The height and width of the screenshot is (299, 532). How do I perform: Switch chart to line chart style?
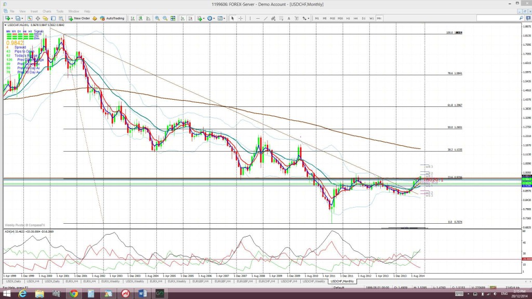point(148,18)
